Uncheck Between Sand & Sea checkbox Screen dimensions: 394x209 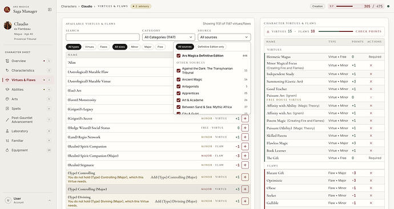[x=179, y=107]
